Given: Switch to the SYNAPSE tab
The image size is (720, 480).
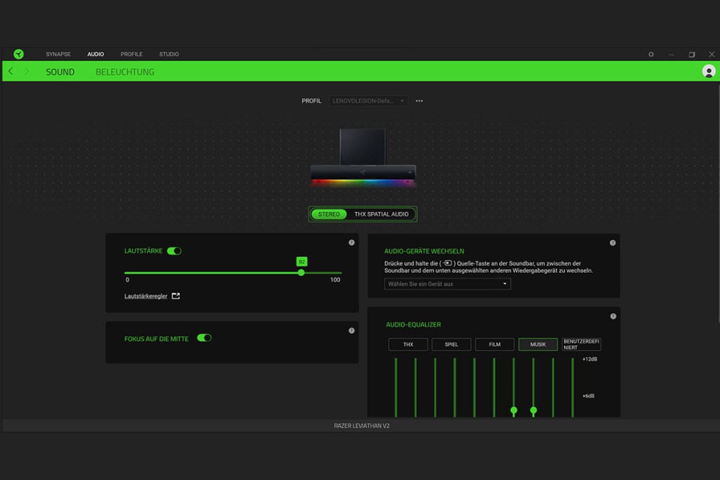Looking at the screenshot, I should pos(58,54).
